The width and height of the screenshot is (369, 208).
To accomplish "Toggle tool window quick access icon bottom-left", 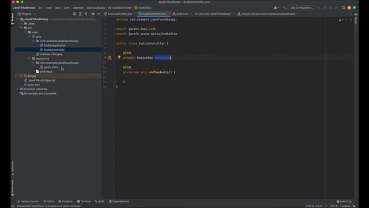I will 13,206.
